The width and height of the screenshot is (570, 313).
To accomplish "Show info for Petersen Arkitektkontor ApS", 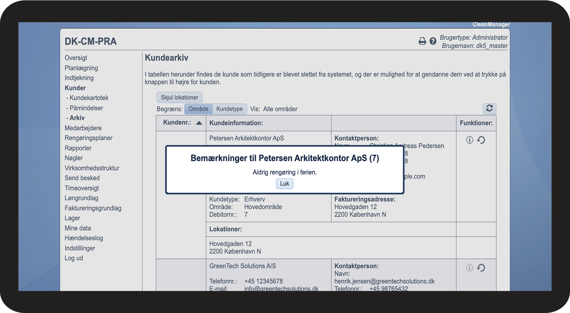I will [x=469, y=140].
